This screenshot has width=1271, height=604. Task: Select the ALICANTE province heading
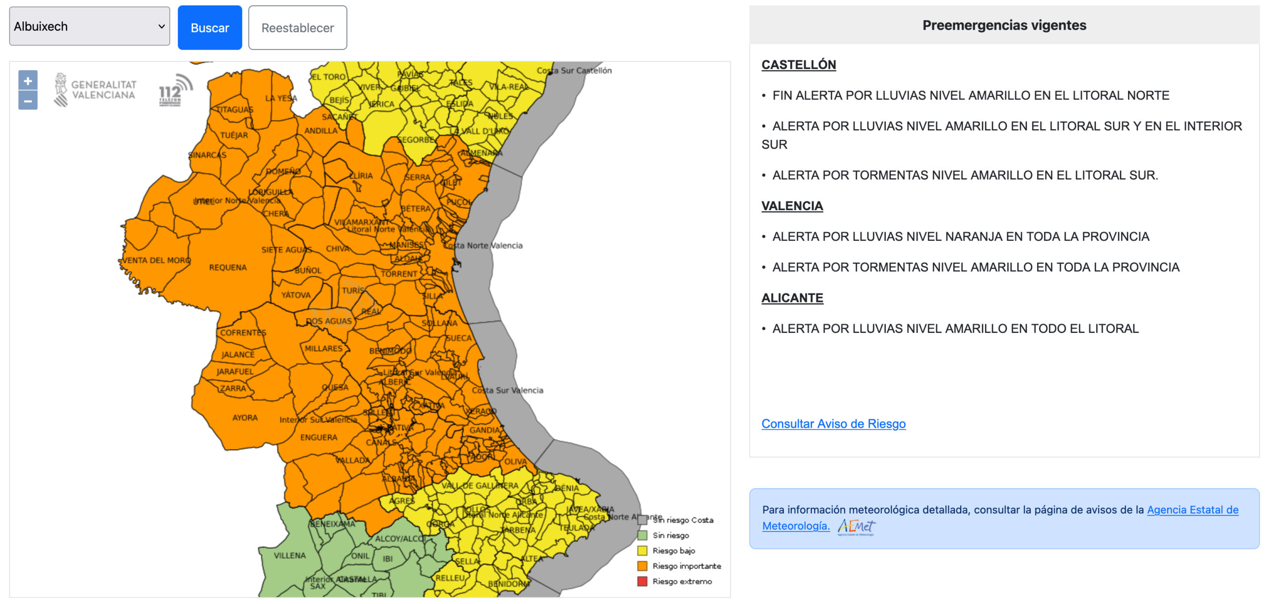792,298
